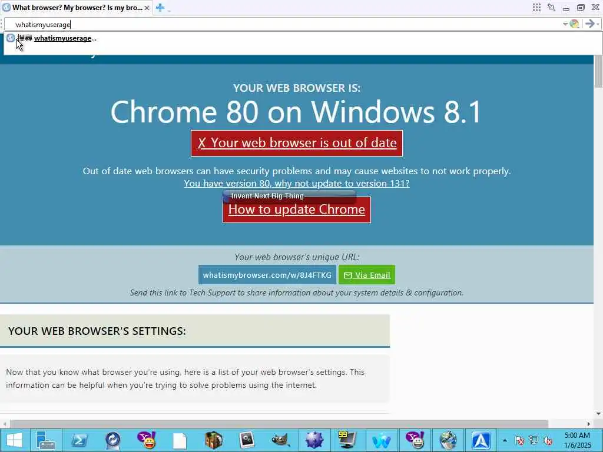Viewport: 603px width, 452px height.
Task: Click the vertical scrollbar down arrow
Action: point(598,414)
